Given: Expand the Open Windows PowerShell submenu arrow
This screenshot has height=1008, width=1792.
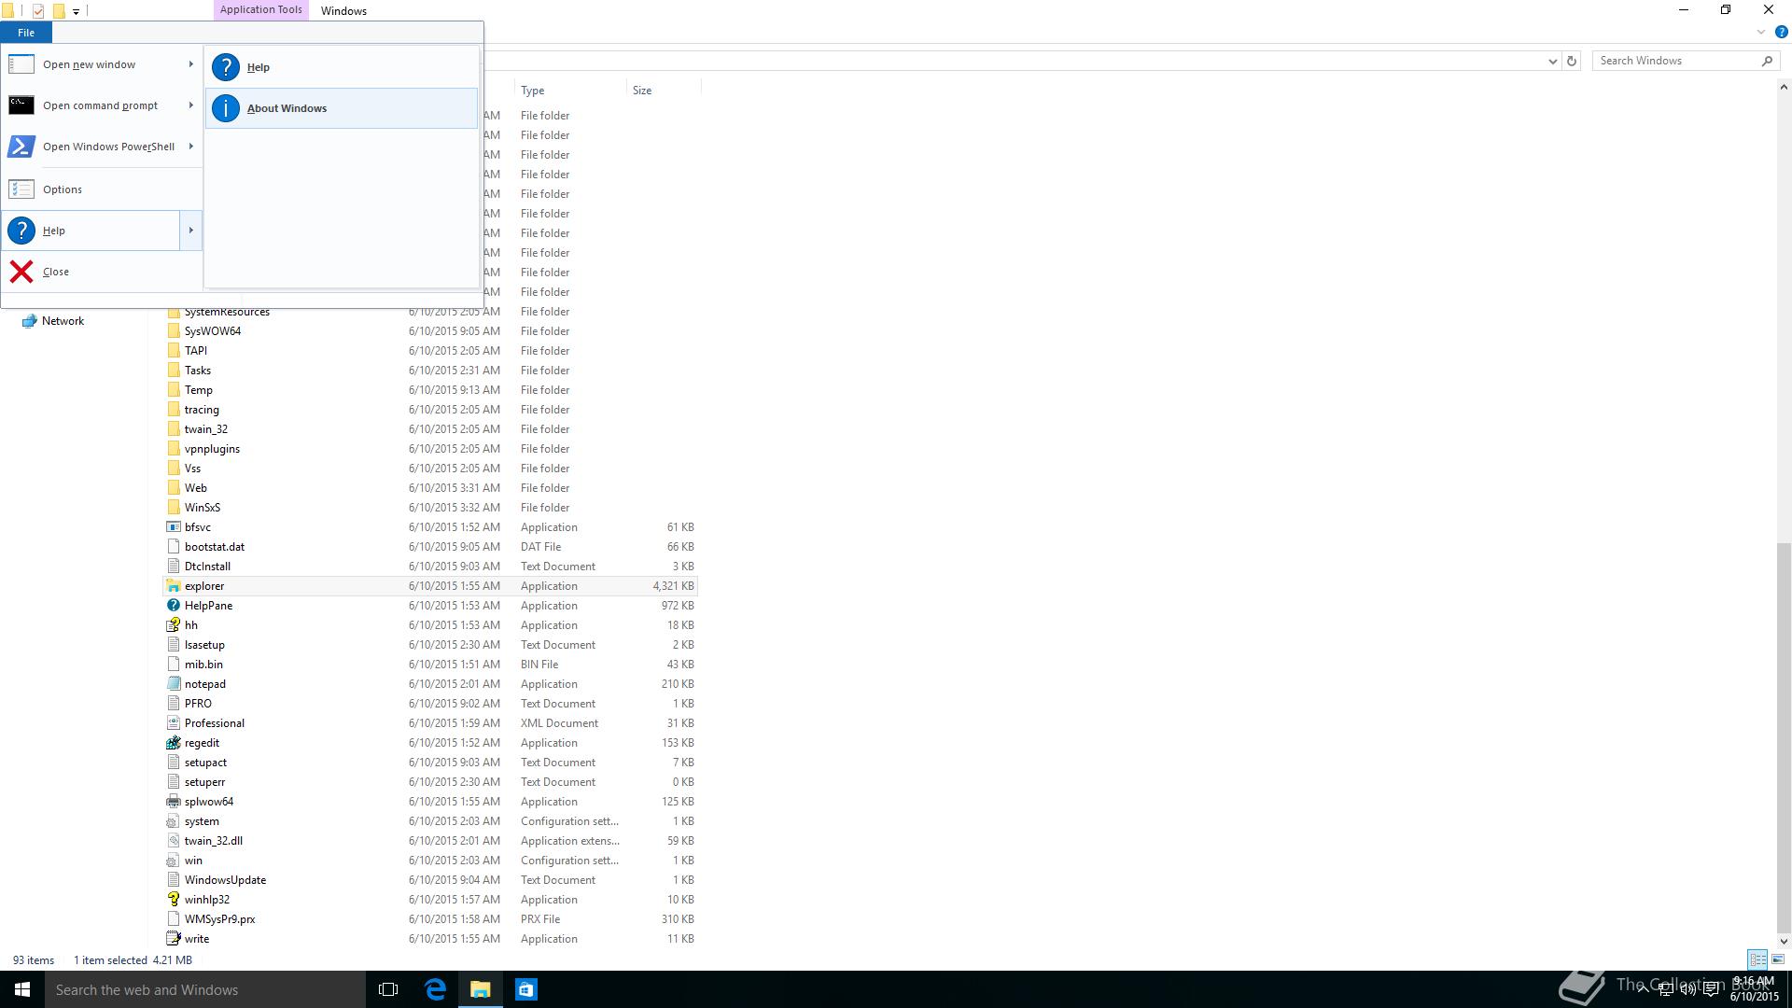Looking at the screenshot, I should [190, 147].
